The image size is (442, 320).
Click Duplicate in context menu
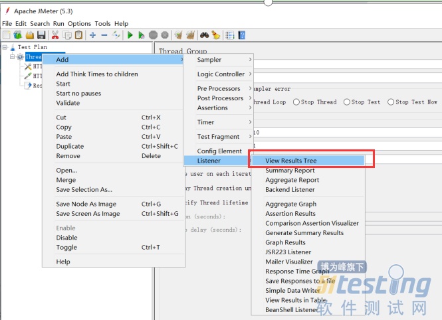click(x=114, y=146)
